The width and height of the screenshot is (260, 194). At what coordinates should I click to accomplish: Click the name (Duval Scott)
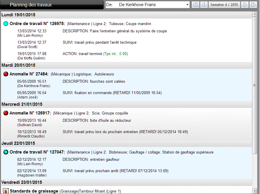(x=27, y=47)
